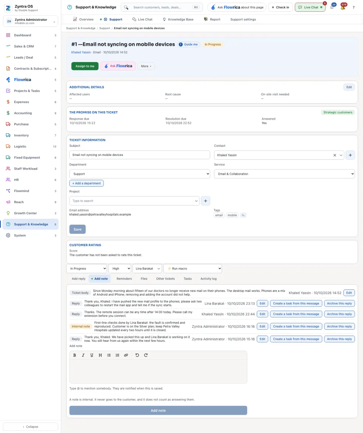Click into the note text editor area
This screenshot has height=433, width=363.
click(x=158, y=371)
